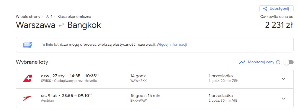Click the total price 2 231 zł
The height and width of the screenshot is (110, 299).
coord(279,25)
